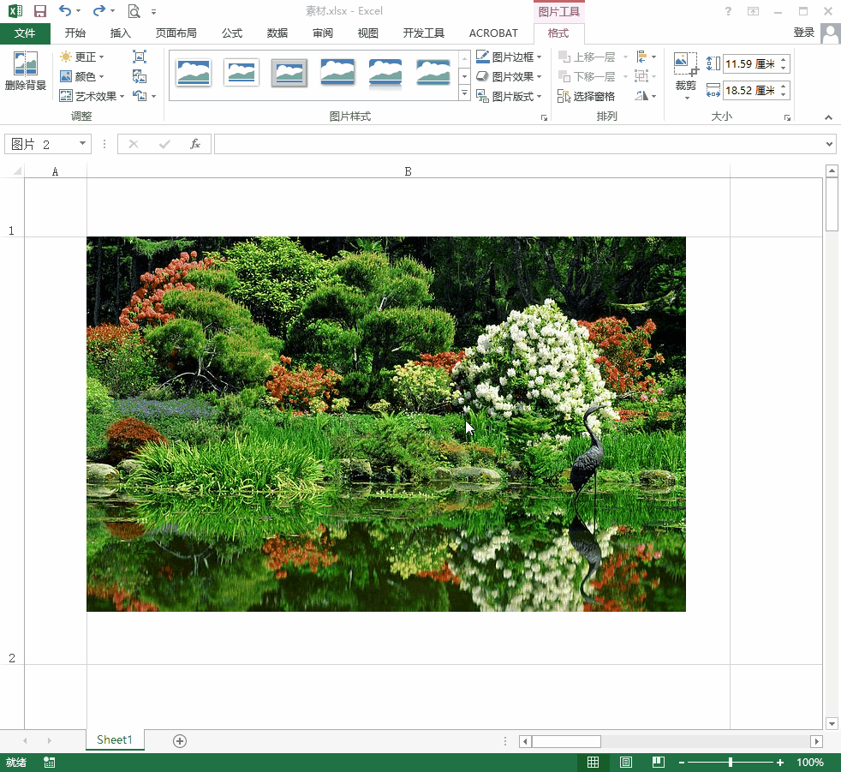Switch to Page Layout view icon

(x=626, y=763)
